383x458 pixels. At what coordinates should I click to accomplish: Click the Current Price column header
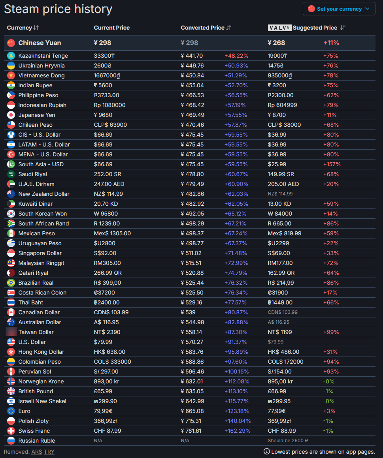tap(111, 28)
